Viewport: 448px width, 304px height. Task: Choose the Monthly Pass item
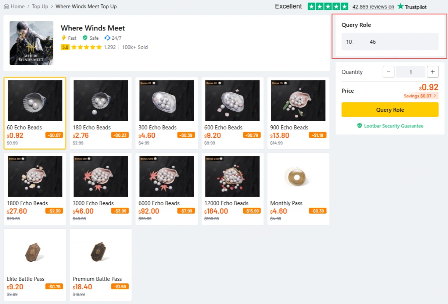tap(298, 189)
